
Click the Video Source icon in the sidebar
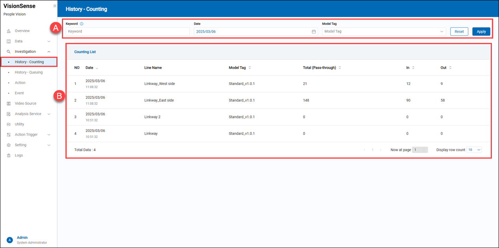click(9, 104)
